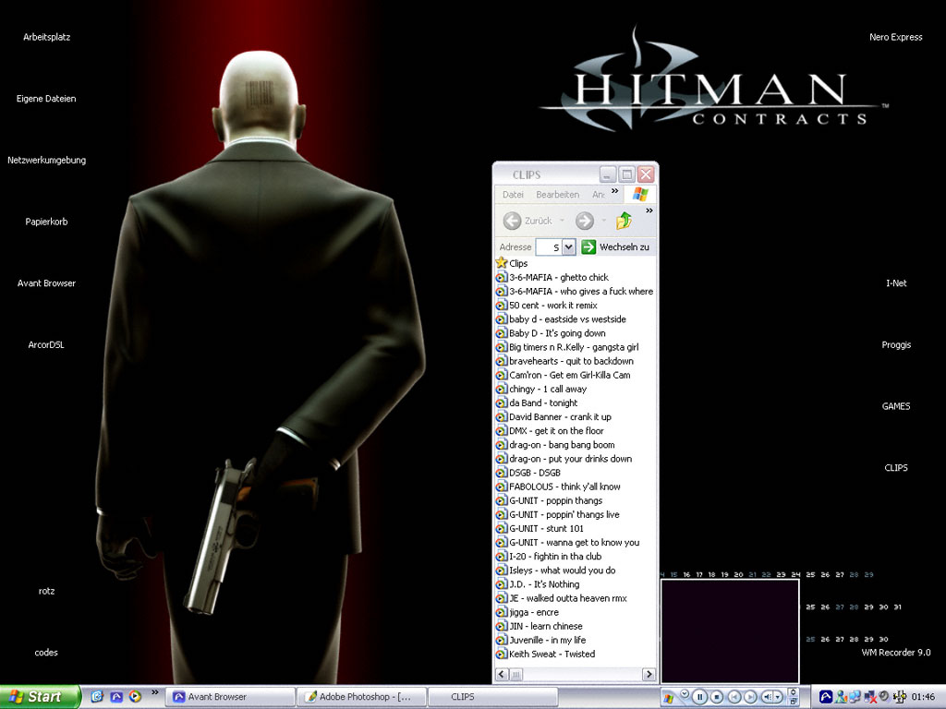Expand Quick Launch overflow chevron on taskbar
Viewport: 946px width, 709px height.
coord(154,692)
